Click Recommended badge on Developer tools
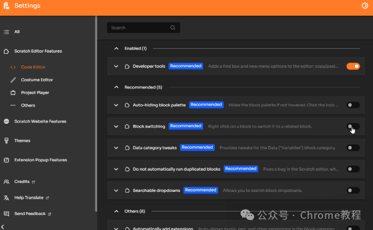Screen dimensions: 373x230 tap(186, 66)
